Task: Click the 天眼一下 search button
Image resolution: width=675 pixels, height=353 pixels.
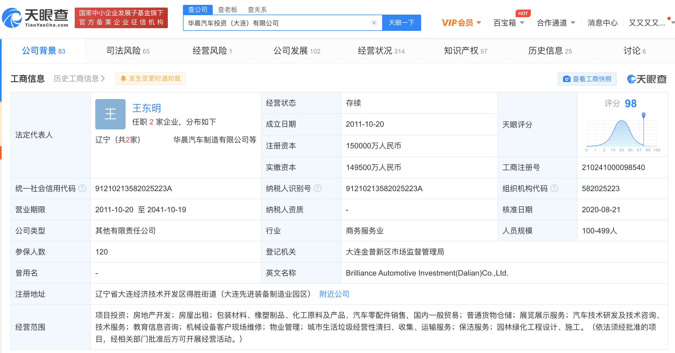Action: (402, 23)
